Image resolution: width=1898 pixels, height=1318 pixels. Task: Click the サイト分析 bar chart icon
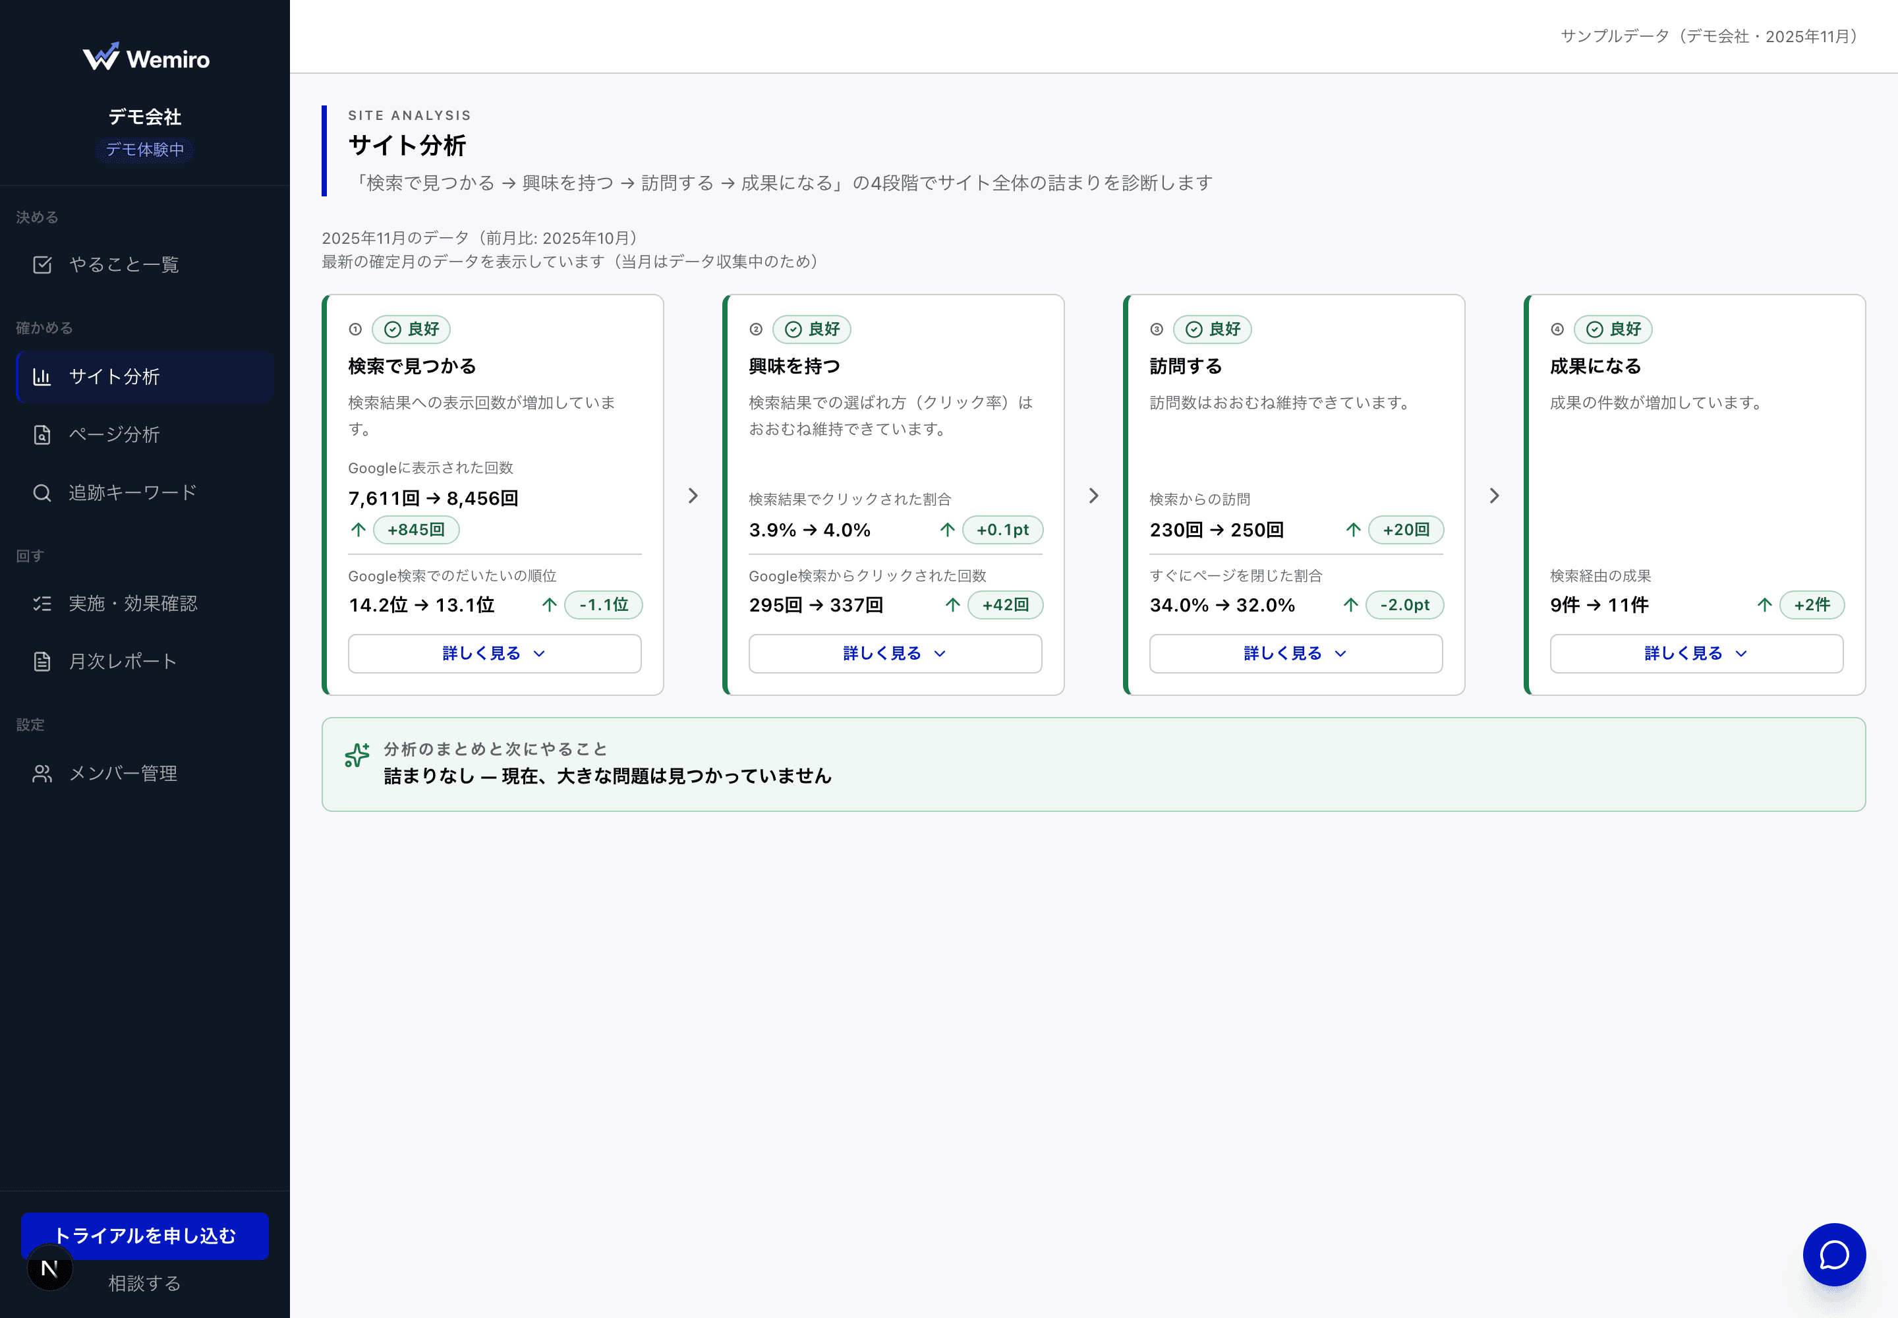(x=42, y=376)
